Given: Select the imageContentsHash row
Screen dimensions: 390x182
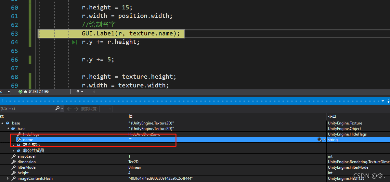Looking at the screenshot, I should coord(195,178).
